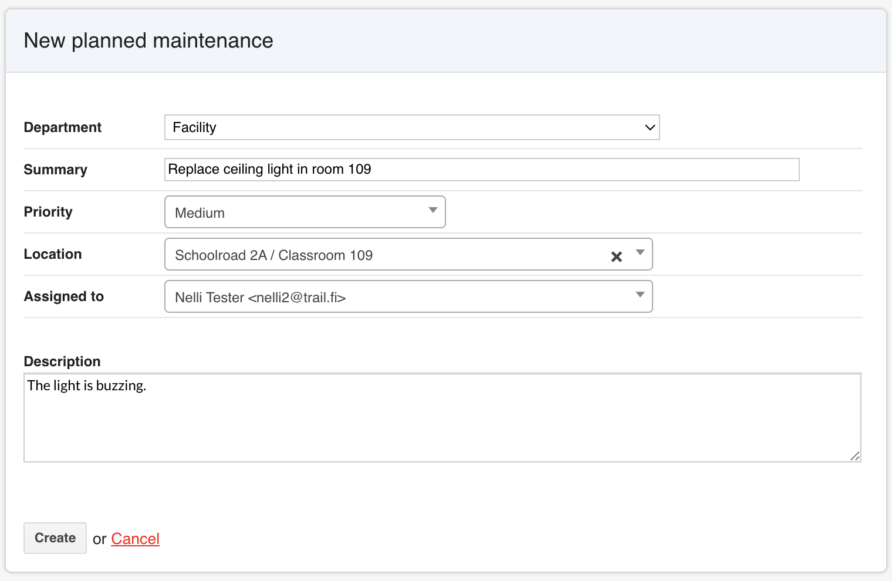Click the Location field label
The height and width of the screenshot is (581, 892).
pyautogui.click(x=53, y=254)
